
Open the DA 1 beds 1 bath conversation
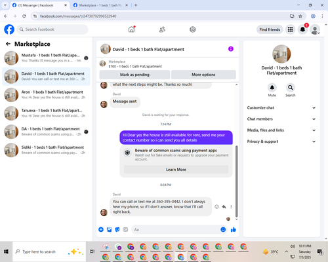click(46, 132)
